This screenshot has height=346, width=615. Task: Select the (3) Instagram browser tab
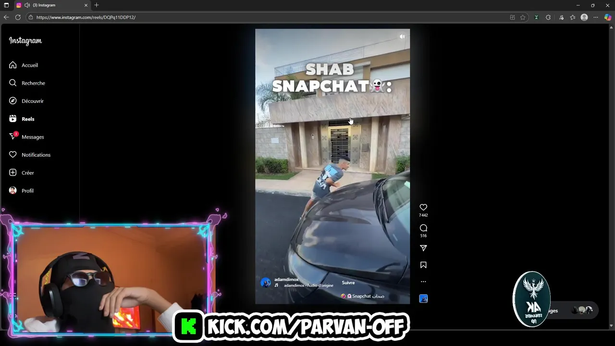tap(52, 5)
